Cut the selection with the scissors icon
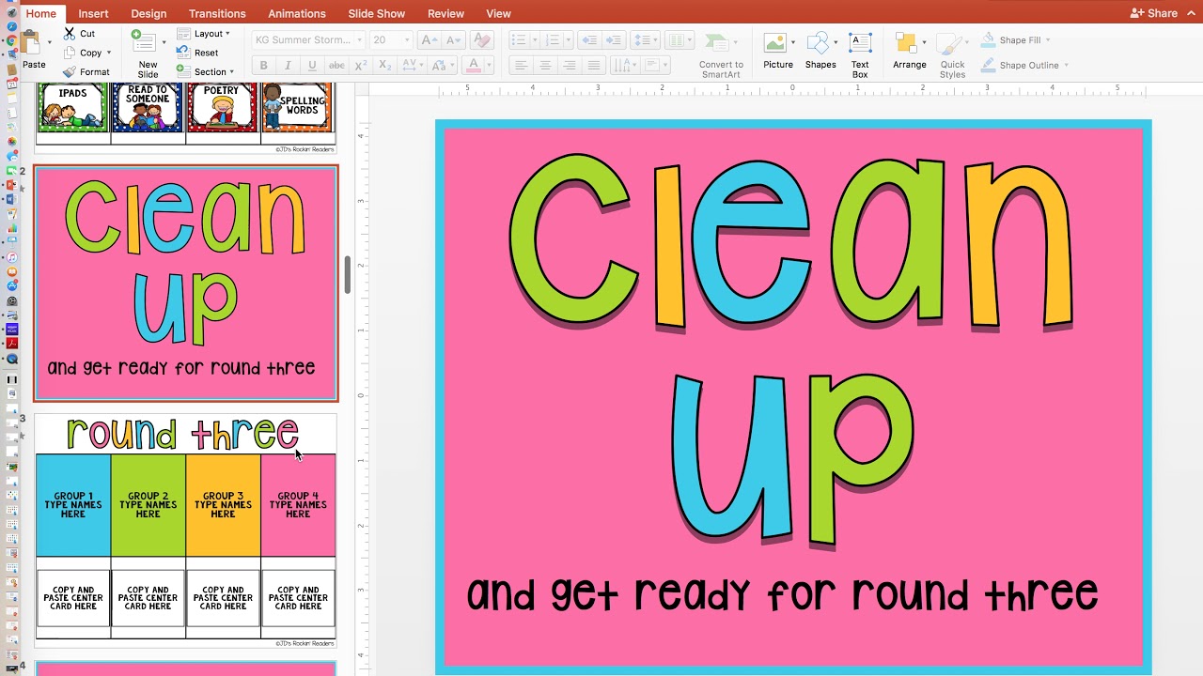This screenshot has height=676, width=1203. 70,33
